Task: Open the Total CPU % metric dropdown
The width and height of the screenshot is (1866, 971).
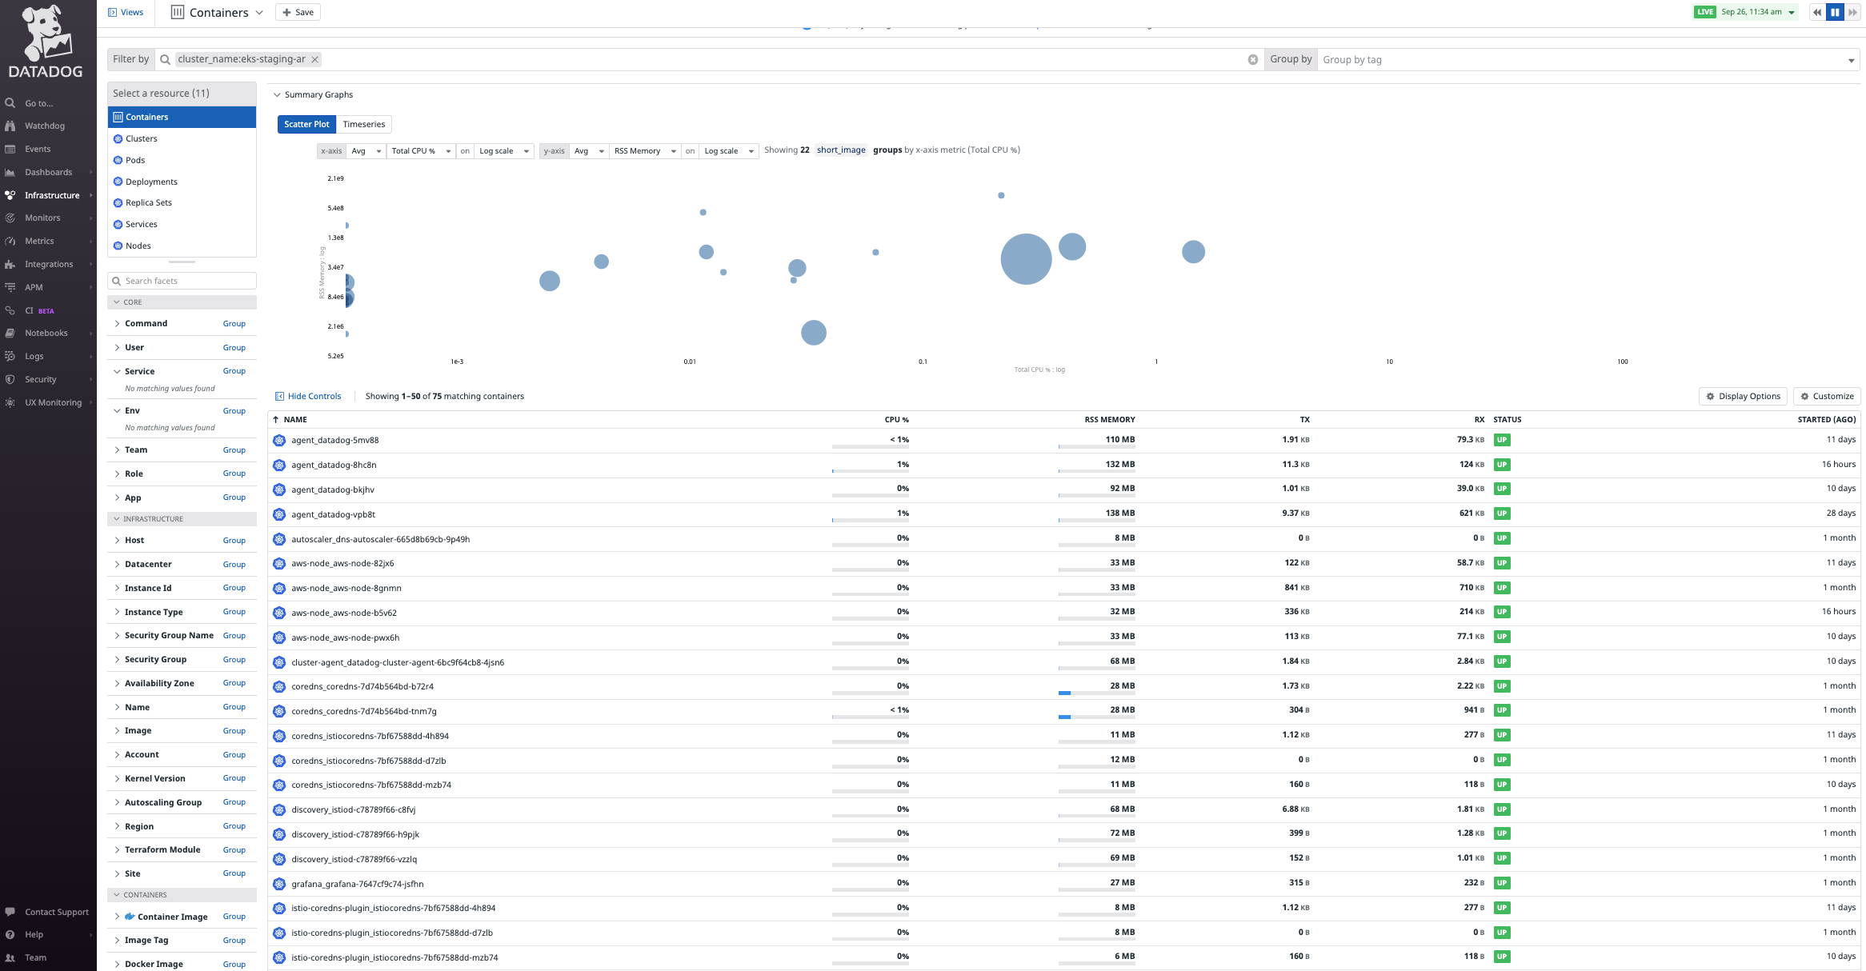Action: (x=421, y=150)
